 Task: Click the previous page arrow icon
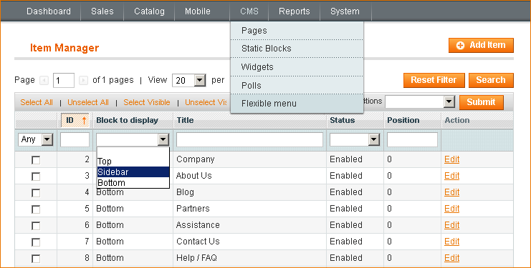[44, 80]
